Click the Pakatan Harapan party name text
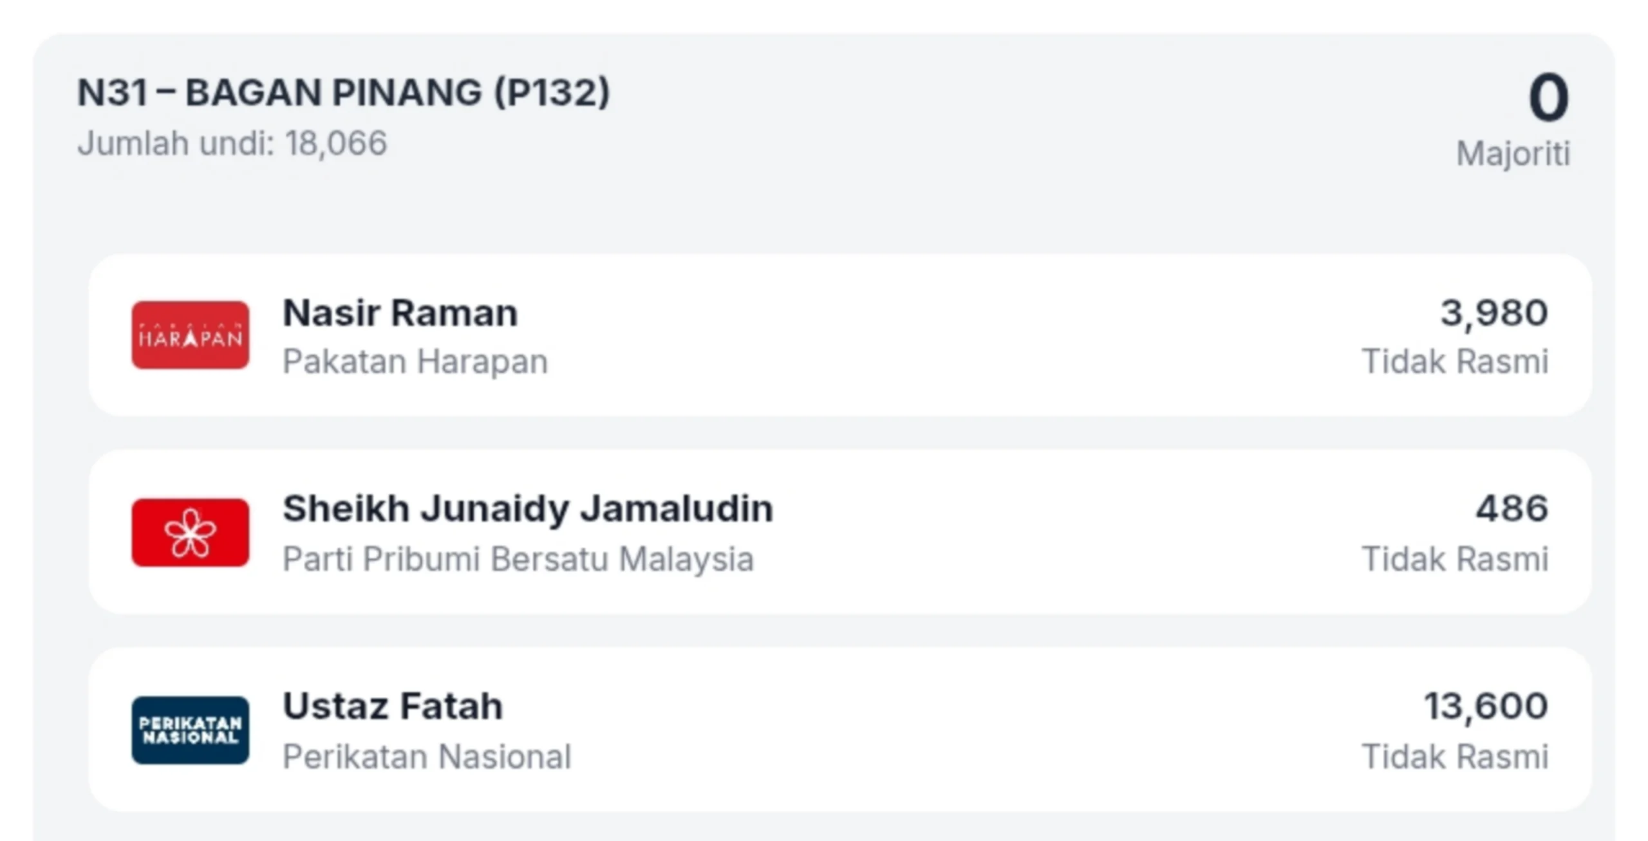The height and width of the screenshot is (841, 1648). (x=415, y=362)
